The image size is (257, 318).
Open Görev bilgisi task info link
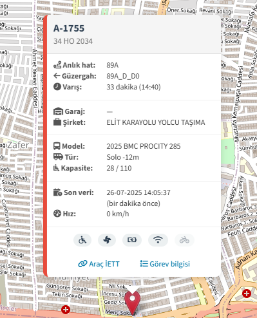tap(165, 264)
